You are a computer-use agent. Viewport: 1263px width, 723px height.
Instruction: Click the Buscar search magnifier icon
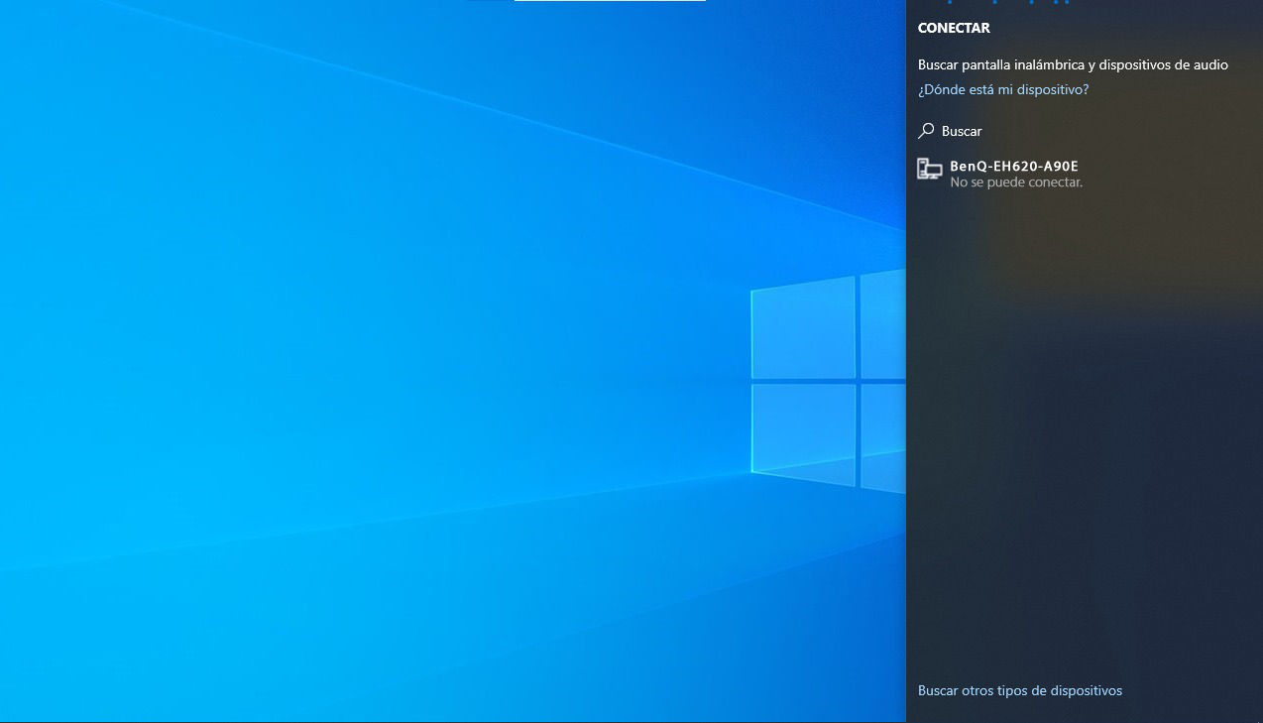[x=926, y=131]
